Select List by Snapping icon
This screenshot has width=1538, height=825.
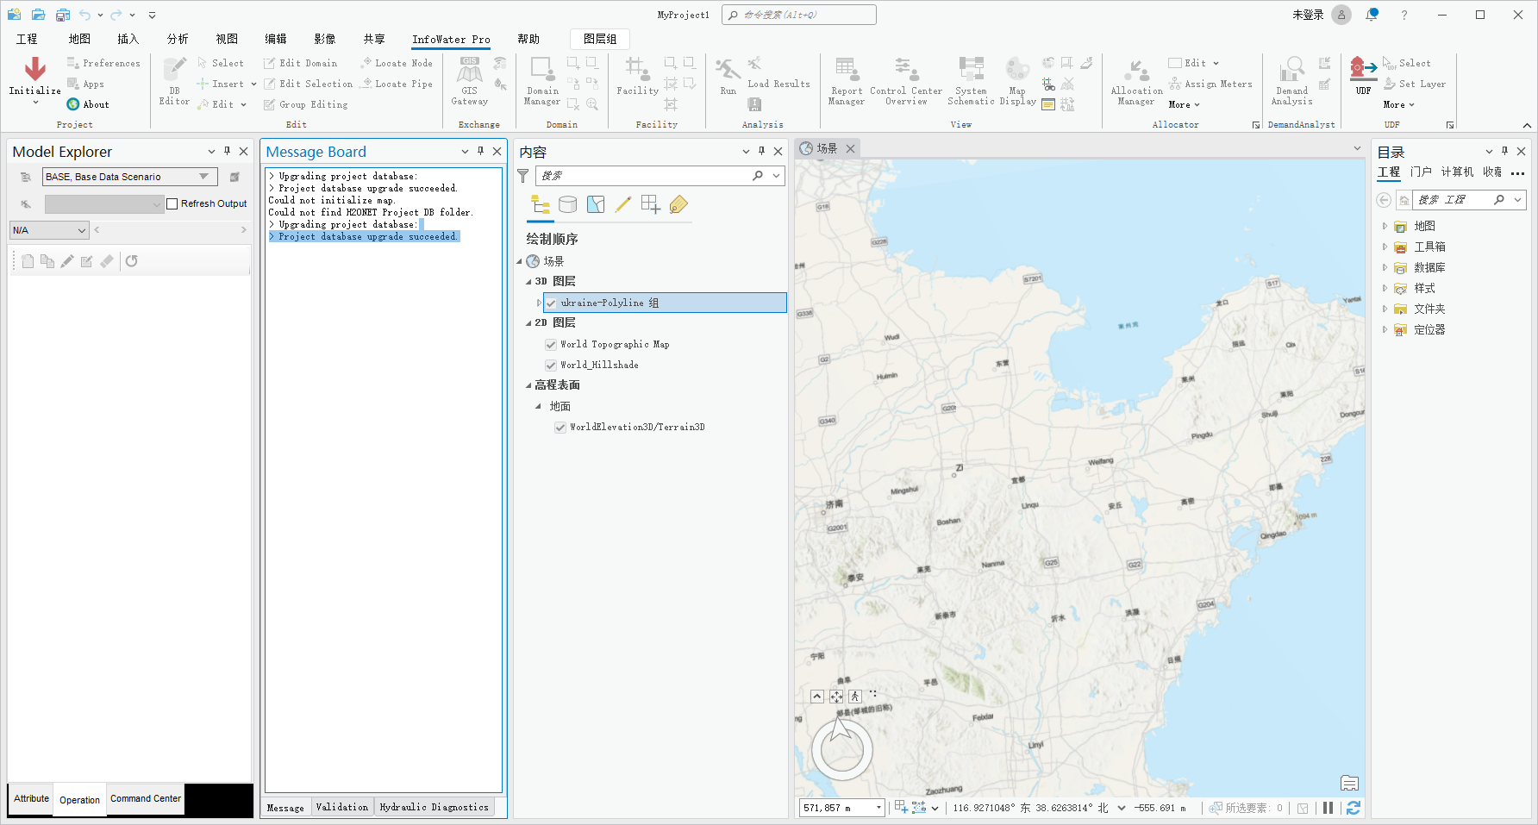[x=651, y=204]
